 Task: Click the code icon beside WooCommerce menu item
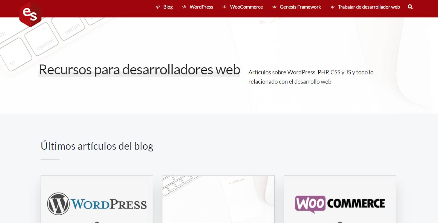click(x=224, y=7)
